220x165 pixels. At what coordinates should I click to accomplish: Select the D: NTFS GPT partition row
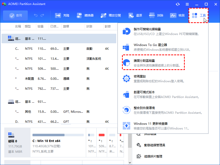point(59,121)
